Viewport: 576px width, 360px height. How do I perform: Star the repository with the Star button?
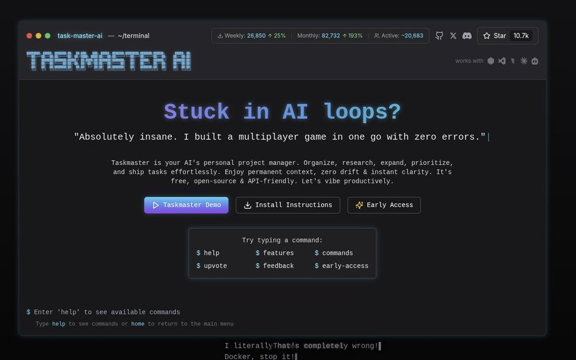click(507, 35)
